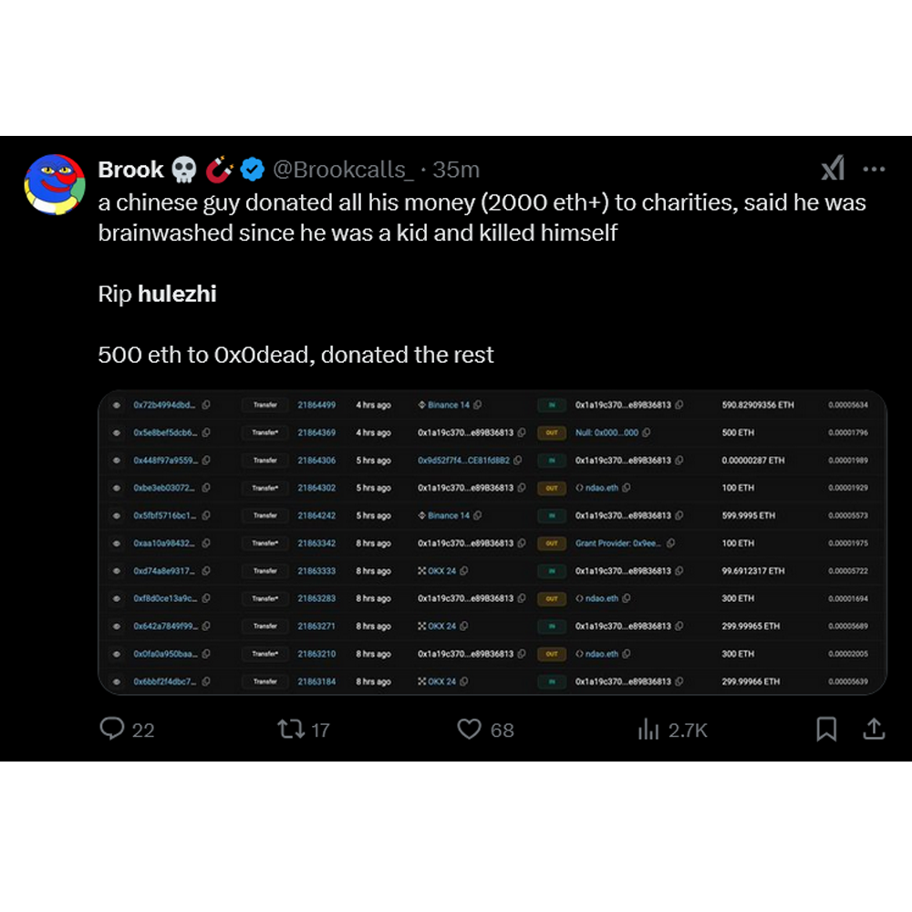The height and width of the screenshot is (912, 912).
Task: Click the Brook profile avatar
Action: pos(54,184)
